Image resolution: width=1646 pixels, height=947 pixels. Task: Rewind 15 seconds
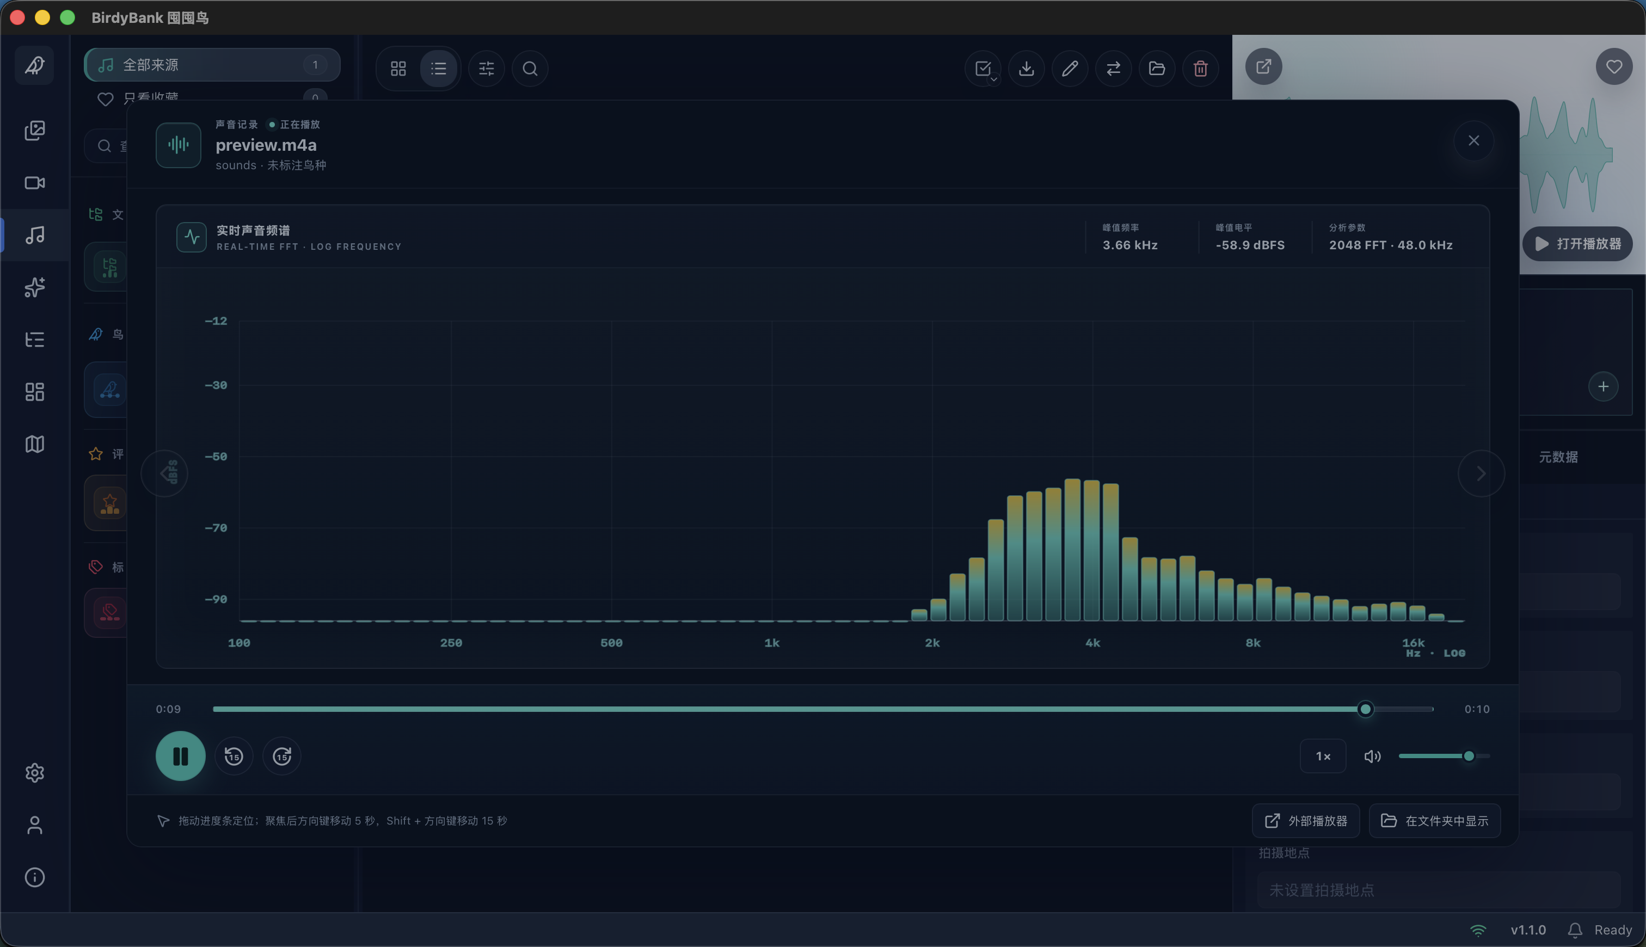click(x=234, y=756)
